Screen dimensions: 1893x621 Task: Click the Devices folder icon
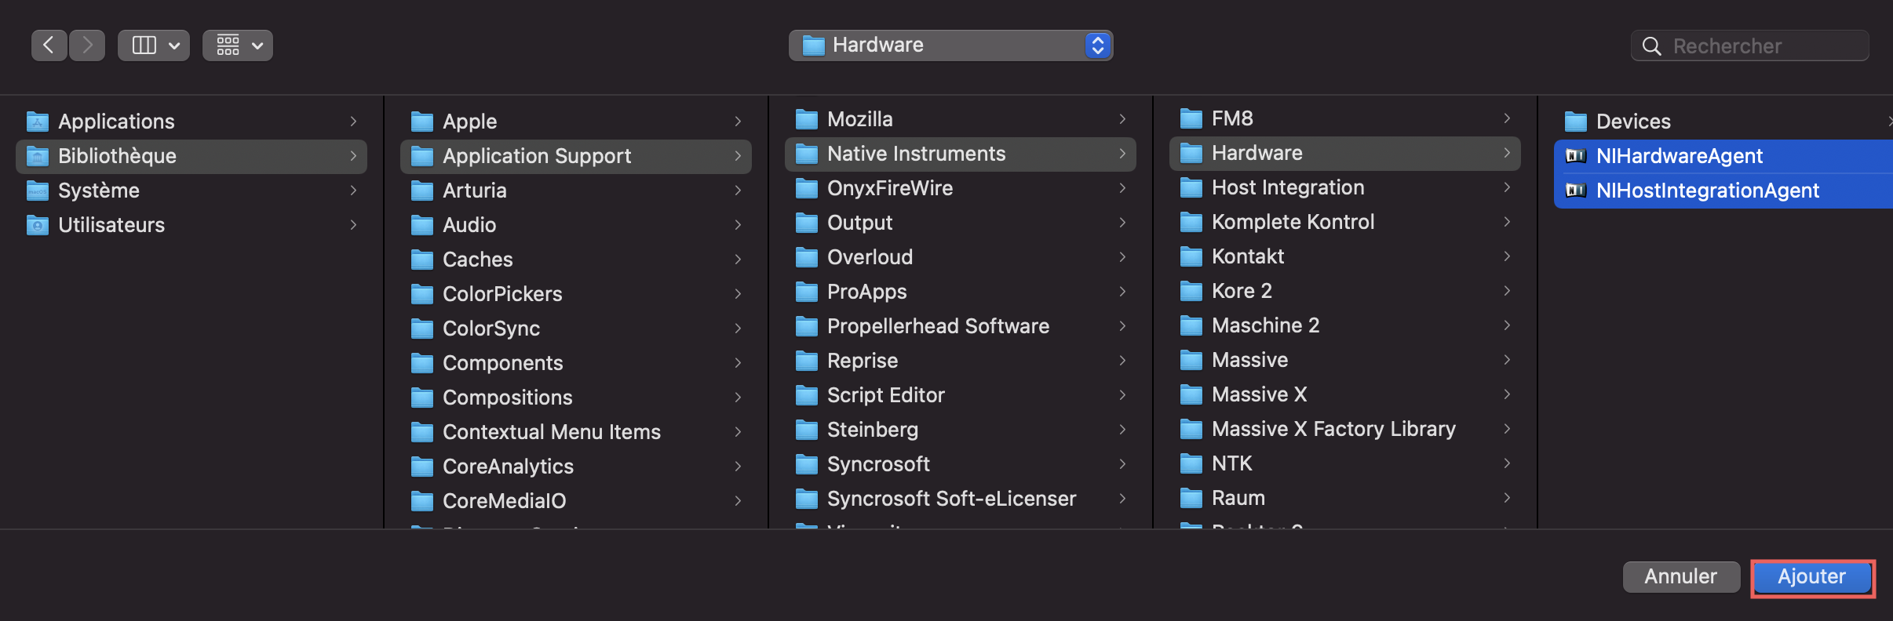pyautogui.click(x=1576, y=122)
